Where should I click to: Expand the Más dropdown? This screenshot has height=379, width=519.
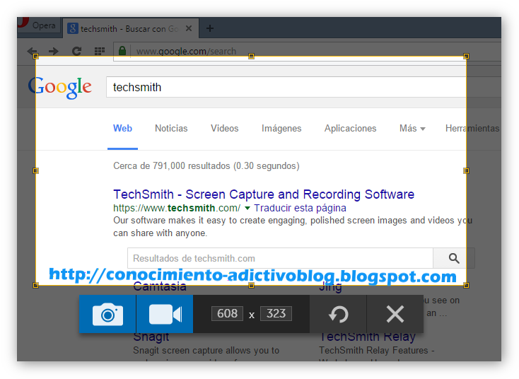(412, 129)
